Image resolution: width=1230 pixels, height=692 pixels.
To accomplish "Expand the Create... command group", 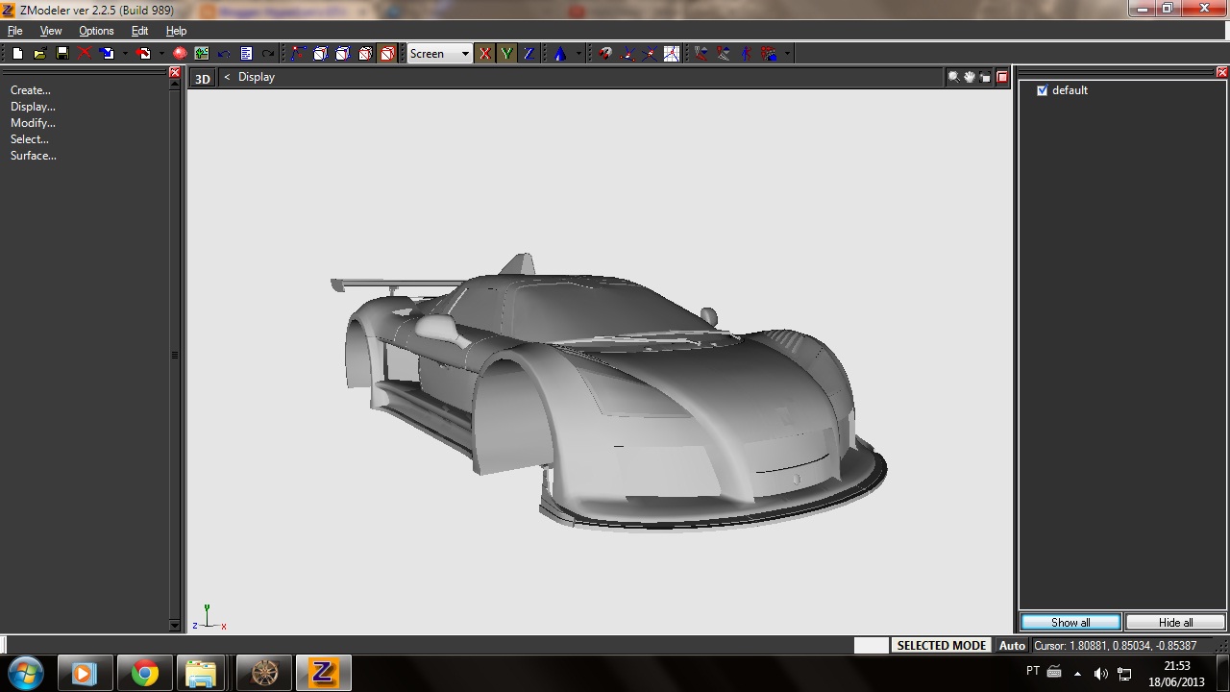I will (31, 90).
